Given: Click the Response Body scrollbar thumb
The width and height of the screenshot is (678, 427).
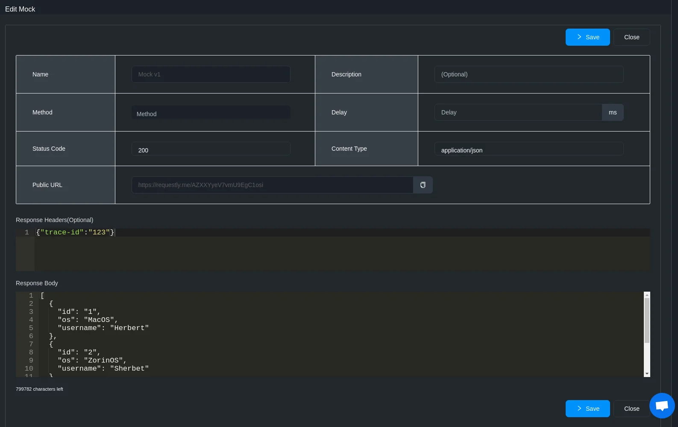Looking at the screenshot, I should pyautogui.click(x=647, y=320).
